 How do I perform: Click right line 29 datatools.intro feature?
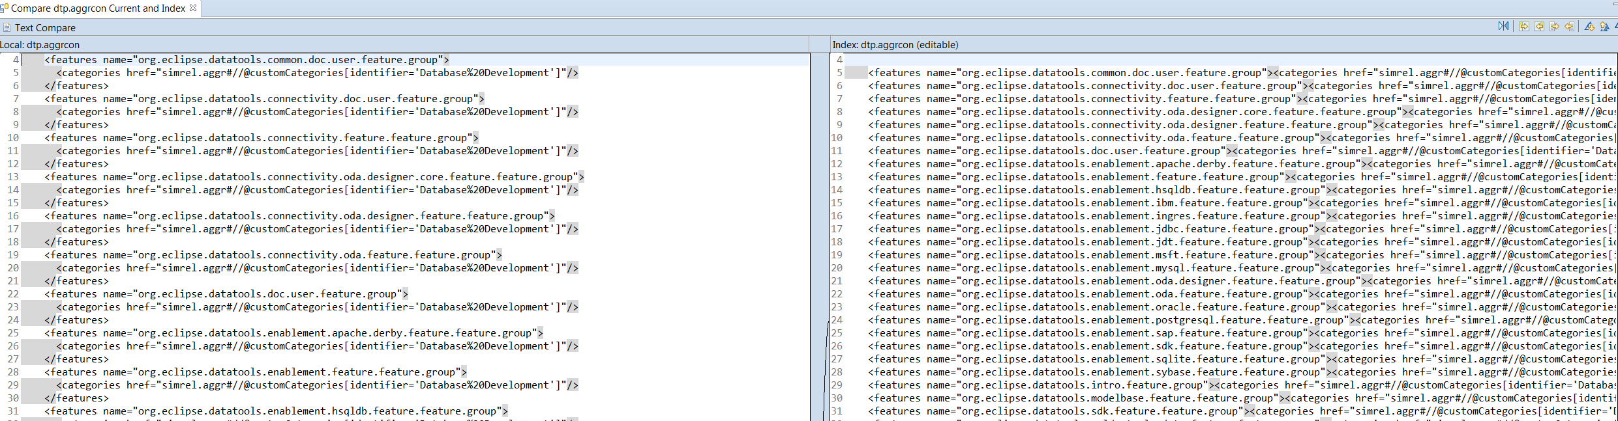(1041, 385)
